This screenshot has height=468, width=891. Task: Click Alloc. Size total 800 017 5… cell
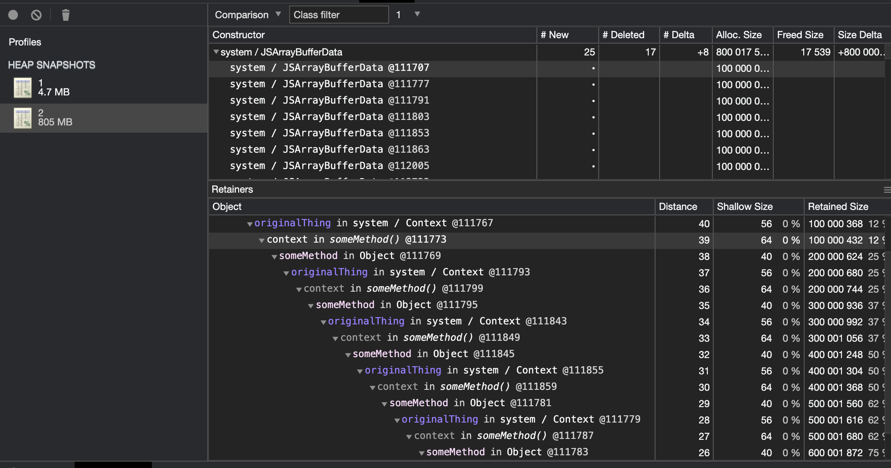coord(743,52)
